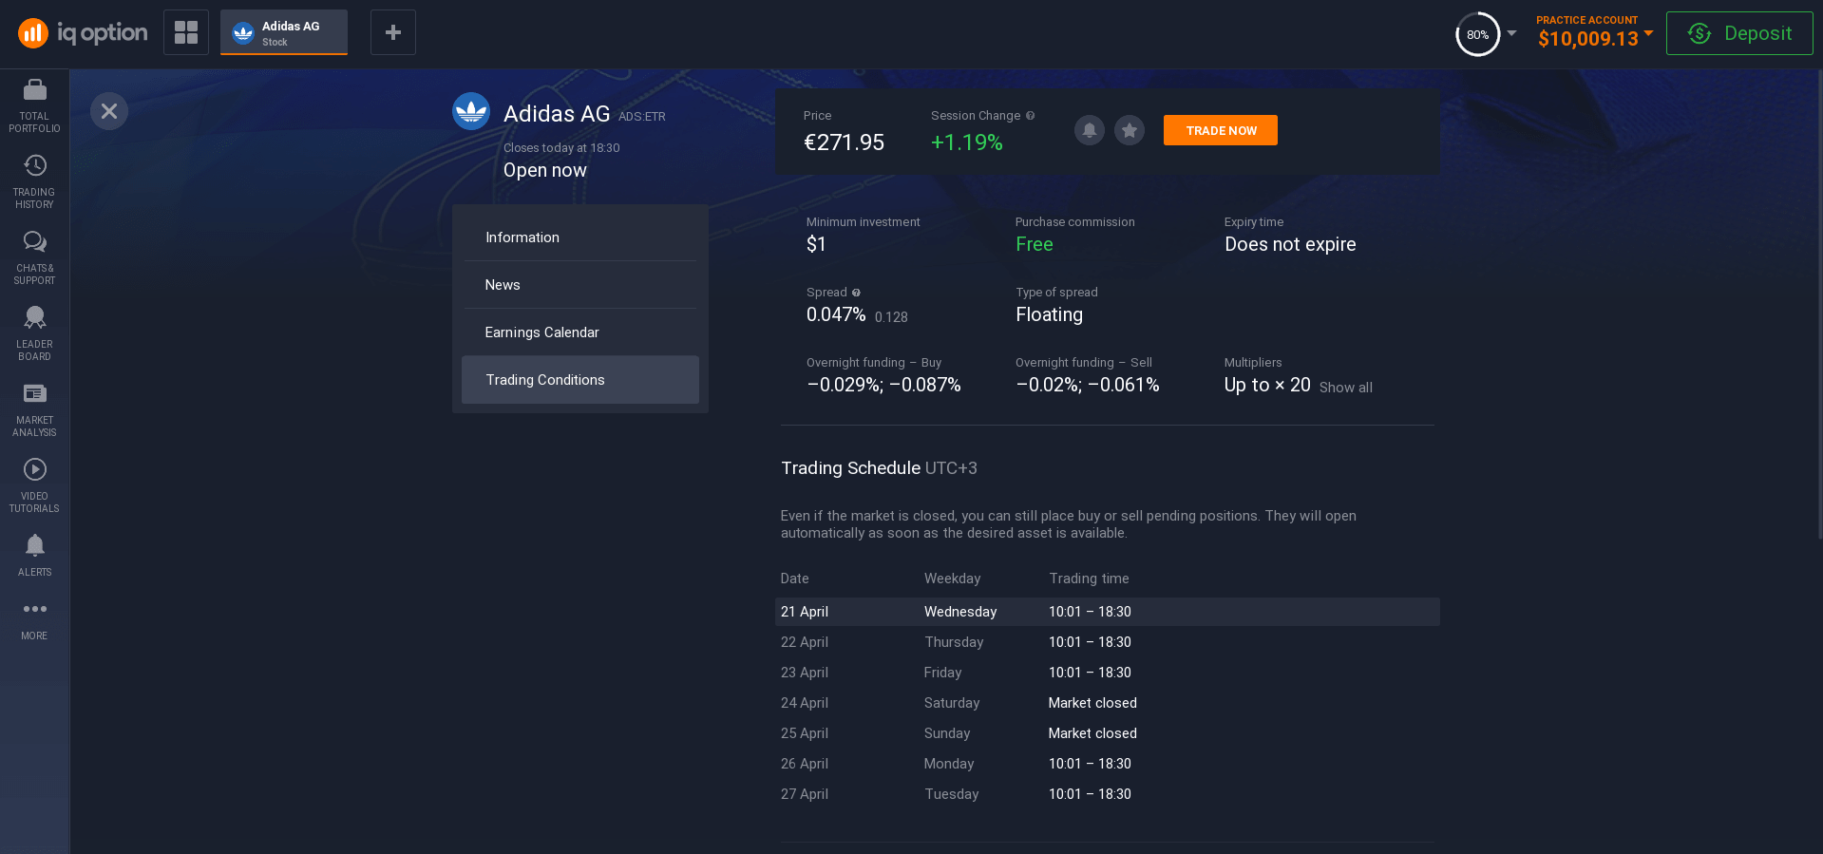Open the Leader Board
1823x854 pixels.
(34, 334)
